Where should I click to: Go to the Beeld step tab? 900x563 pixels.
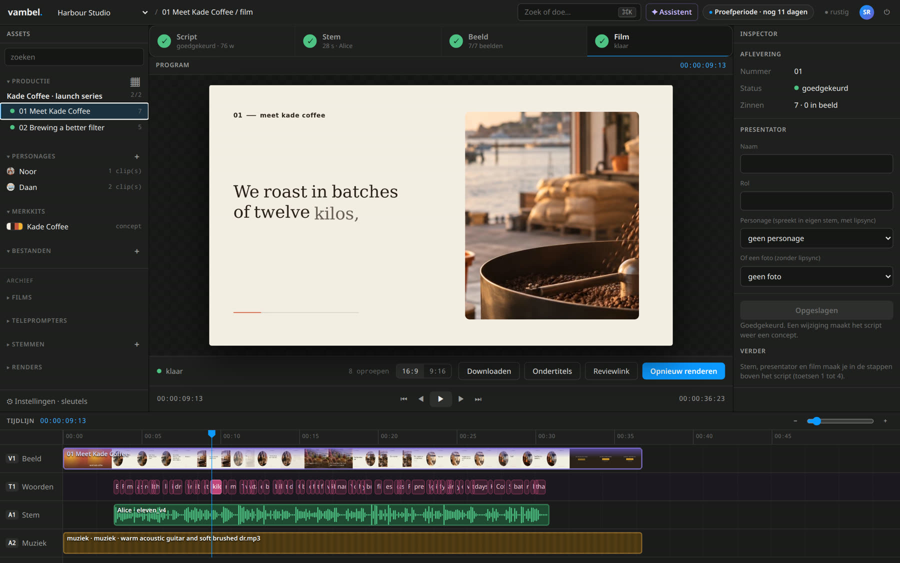pyautogui.click(x=514, y=41)
